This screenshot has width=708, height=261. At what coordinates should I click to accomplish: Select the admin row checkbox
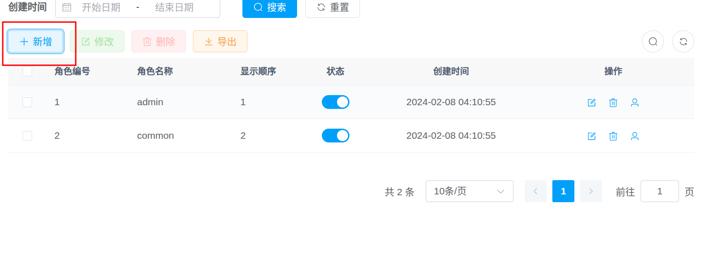(x=28, y=102)
